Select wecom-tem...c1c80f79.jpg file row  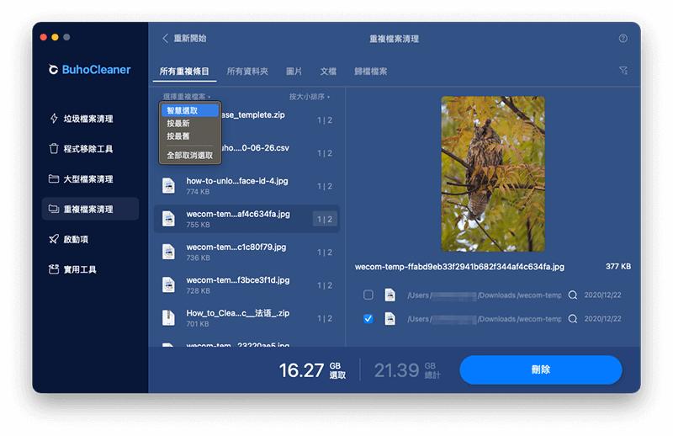pos(246,253)
